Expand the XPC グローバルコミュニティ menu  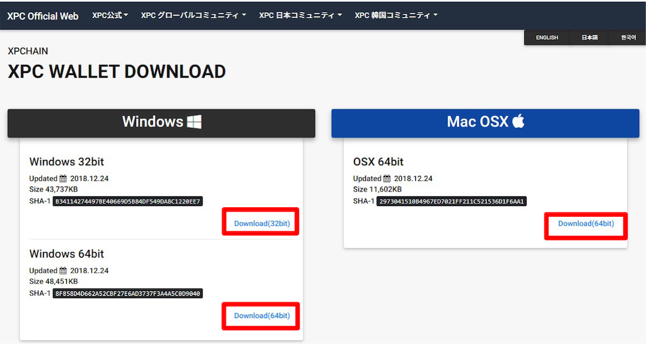(193, 15)
